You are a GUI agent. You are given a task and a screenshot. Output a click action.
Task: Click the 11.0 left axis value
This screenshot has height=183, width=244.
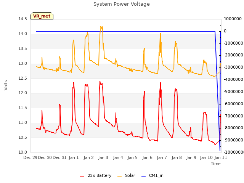(x=23, y=123)
